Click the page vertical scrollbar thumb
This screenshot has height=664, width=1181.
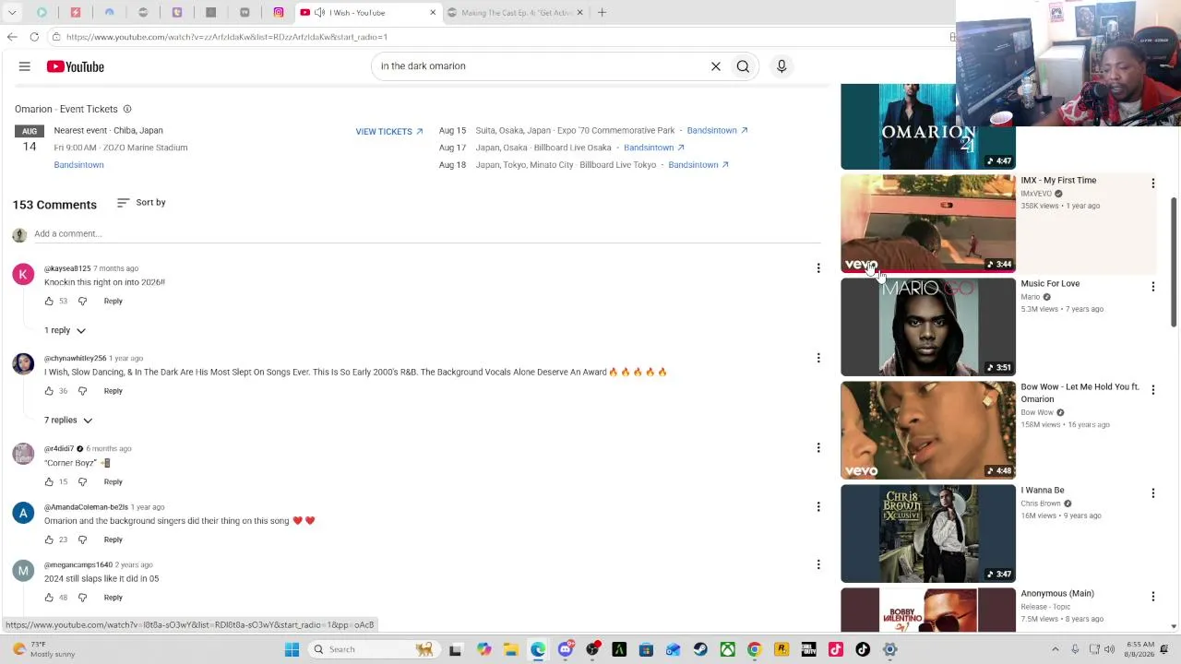click(1174, 261)
